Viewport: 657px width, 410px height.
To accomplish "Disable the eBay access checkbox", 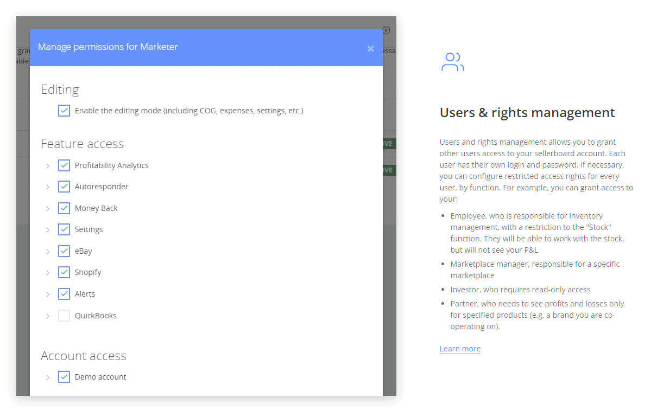I will 64,251.
